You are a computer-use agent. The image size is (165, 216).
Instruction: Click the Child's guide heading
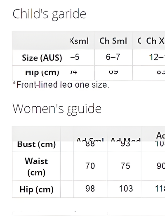click(49, 14)
